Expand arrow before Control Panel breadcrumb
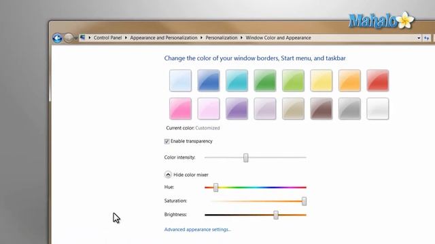This screenshot has height=244, width=435. [x=90, y=38]
